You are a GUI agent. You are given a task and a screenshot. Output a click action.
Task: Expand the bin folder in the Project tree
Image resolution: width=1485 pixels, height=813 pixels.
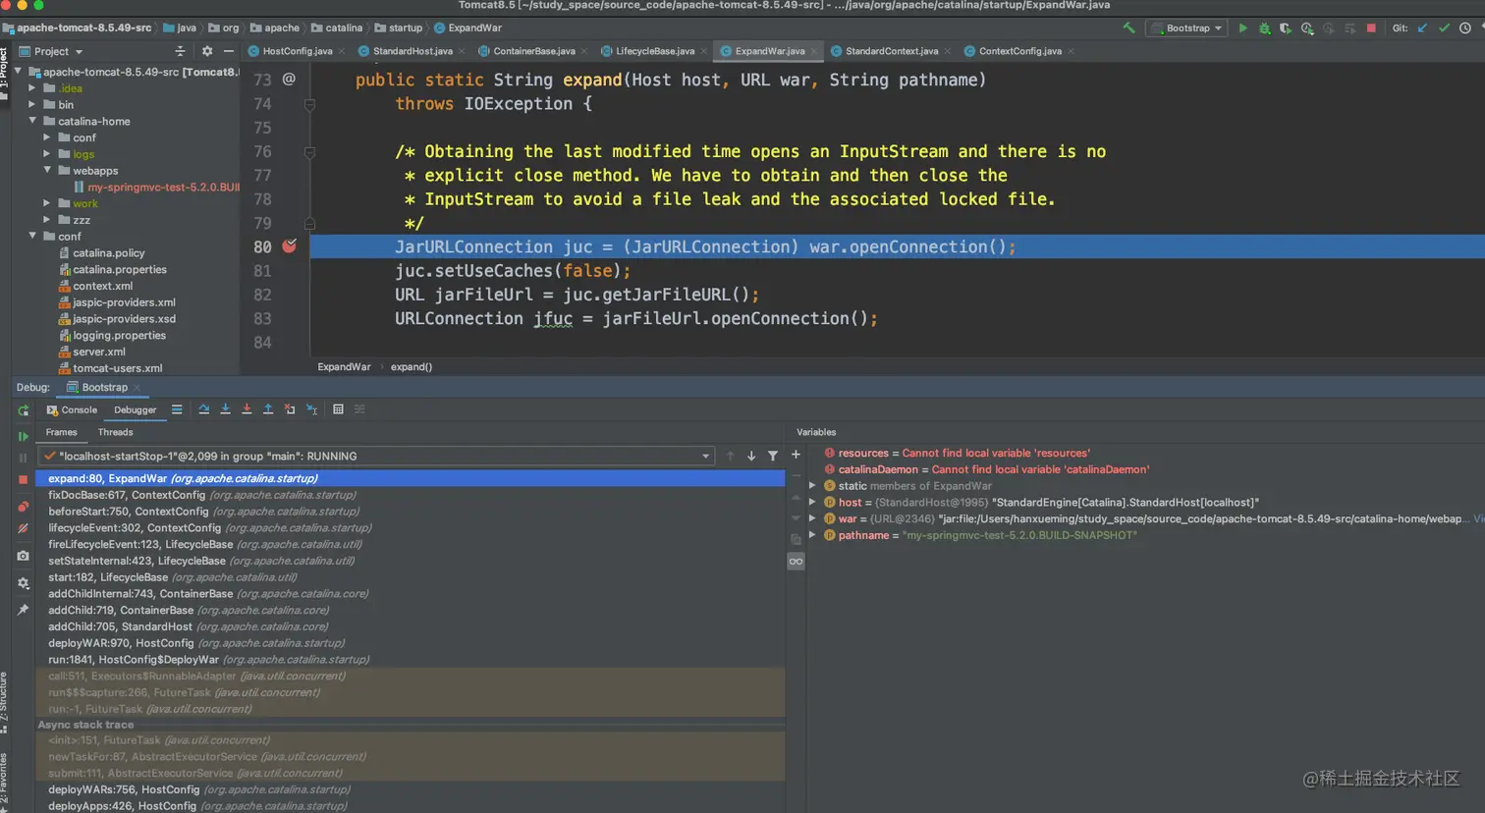(32, 104)
